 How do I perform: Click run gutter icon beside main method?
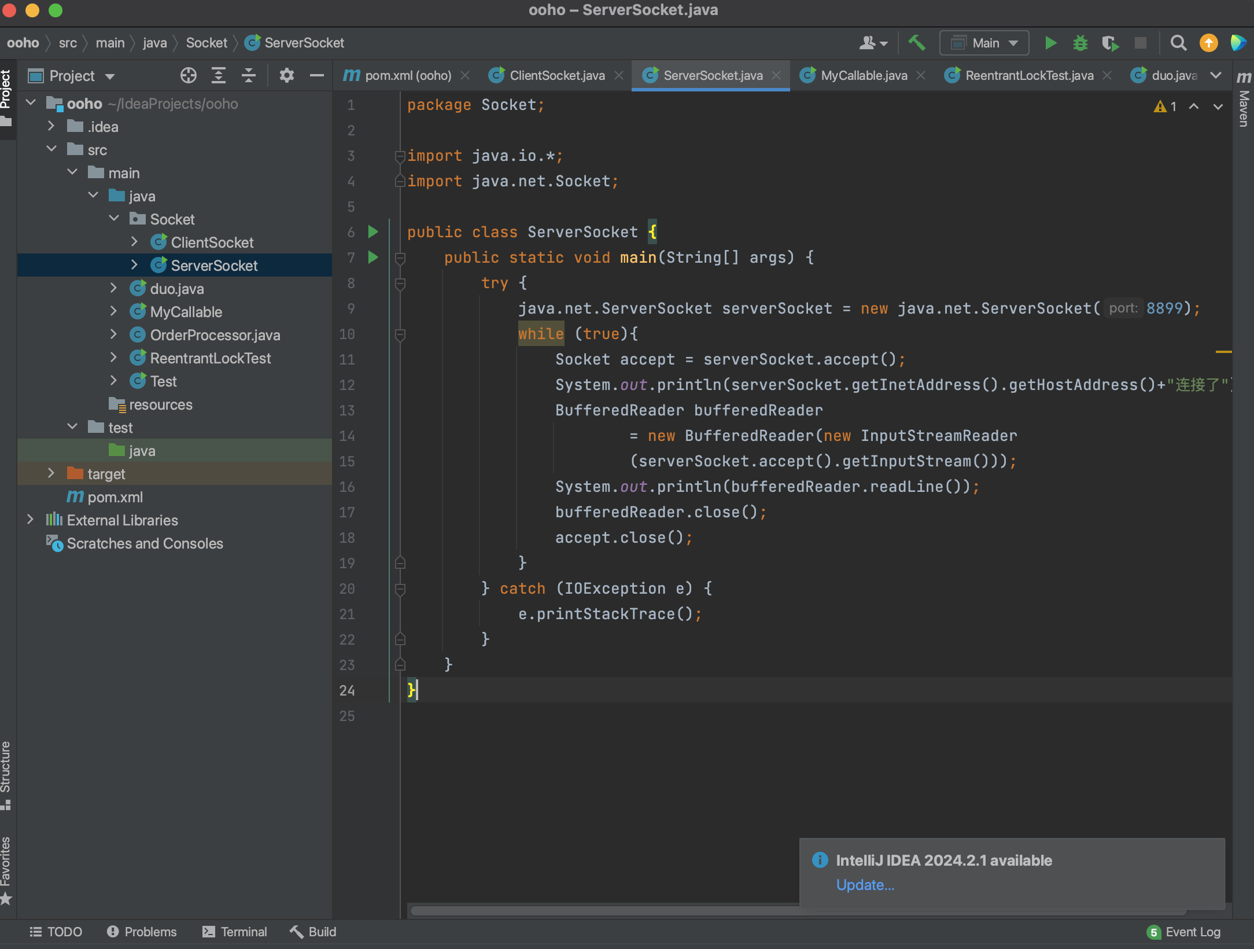tap(373, 257)
